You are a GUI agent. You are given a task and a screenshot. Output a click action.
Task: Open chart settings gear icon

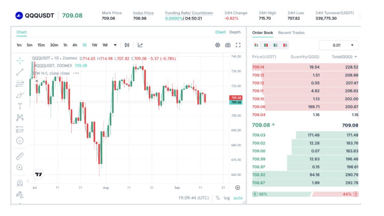point(217,45)
